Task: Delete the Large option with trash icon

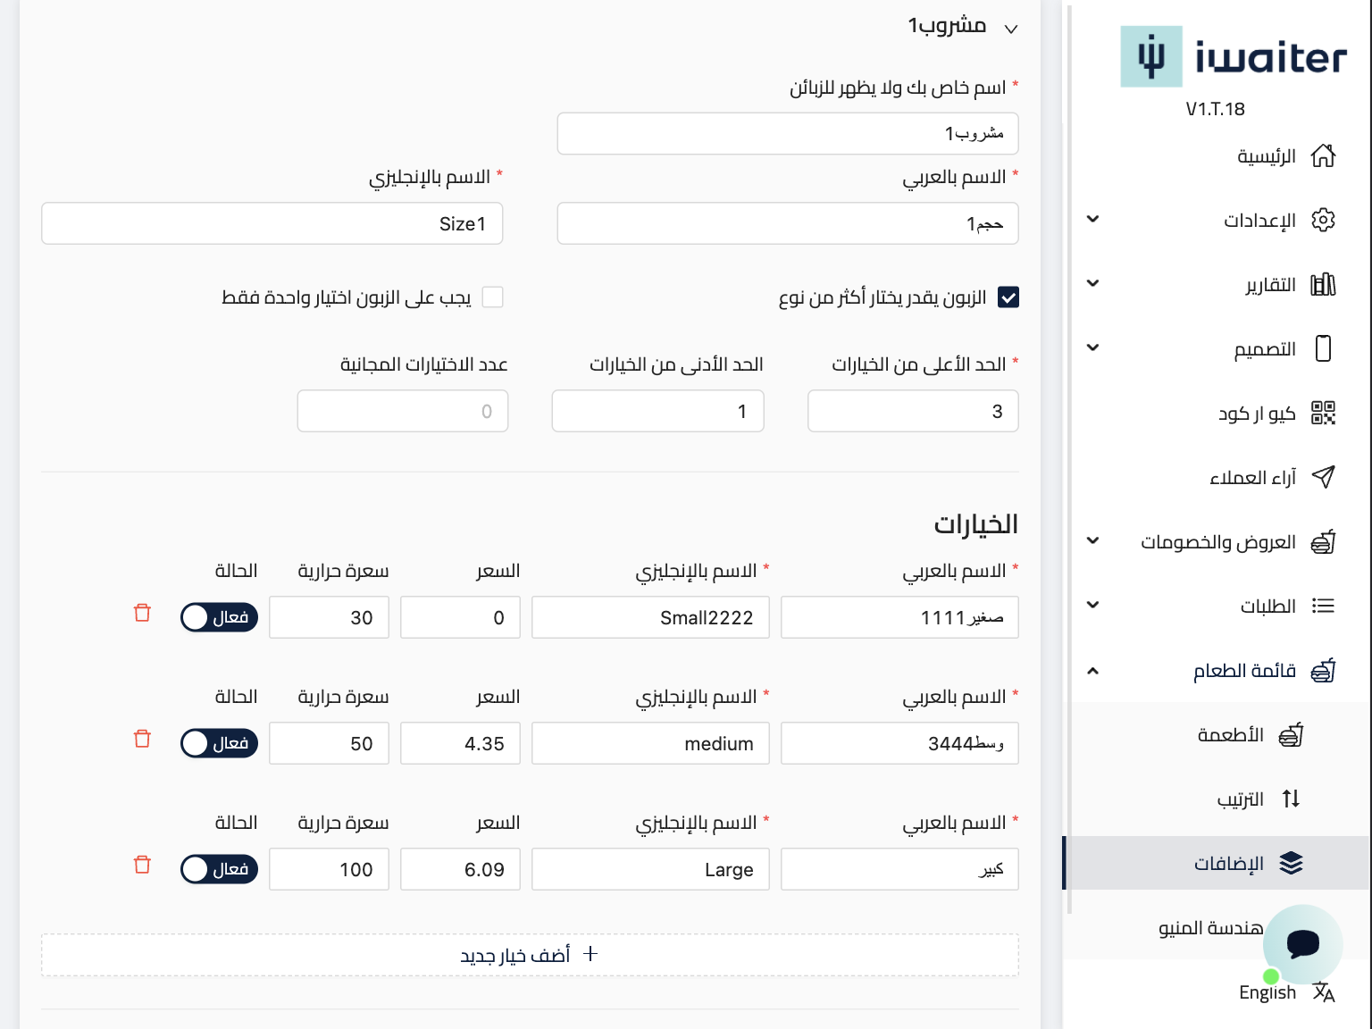Action: [x=142, y=865]
